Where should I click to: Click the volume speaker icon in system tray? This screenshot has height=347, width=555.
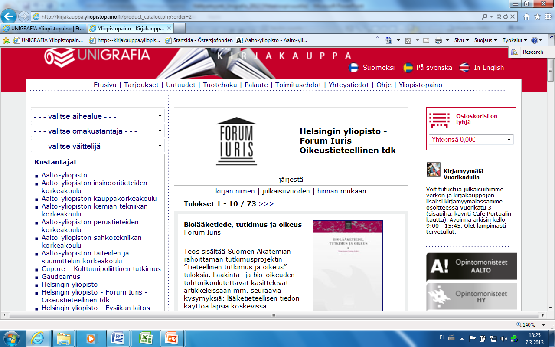click(503, 338)
